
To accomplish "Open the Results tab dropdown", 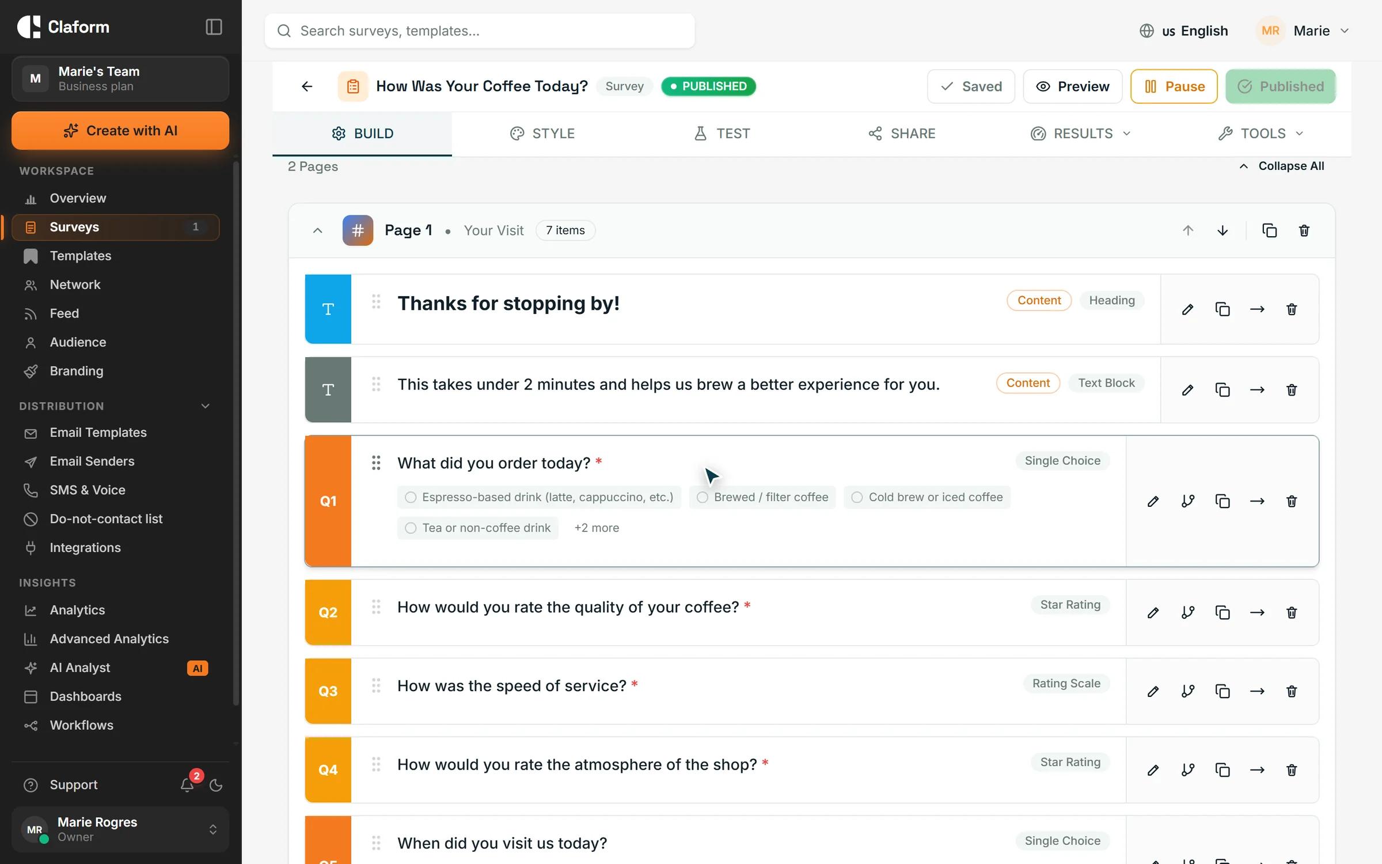I will [x=1080, y=134].
